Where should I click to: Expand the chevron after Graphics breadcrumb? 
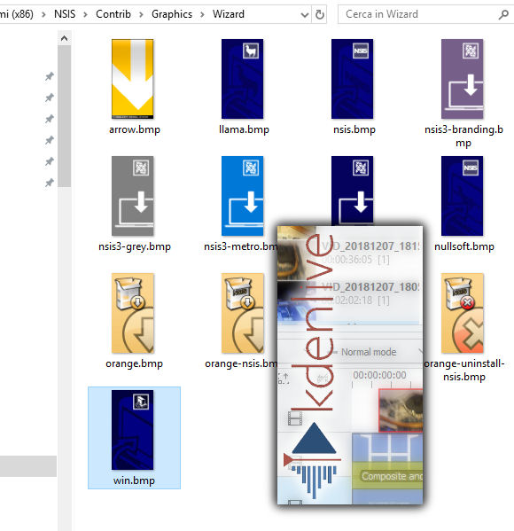click(x=202, y=14)
